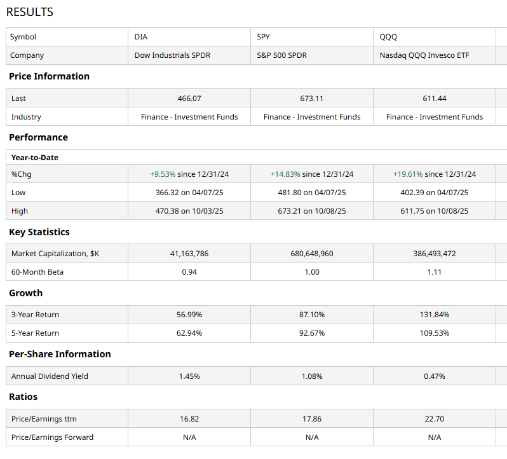Click DIA's last price 466.07
The width and height of the screenshot is (507, 459).
tap(189, 99)
